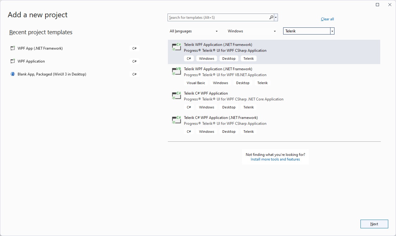The height and width of the screenshot is (236, 396).
Task: Open the search options arrow beside the search box
Action: coord(275,17)
